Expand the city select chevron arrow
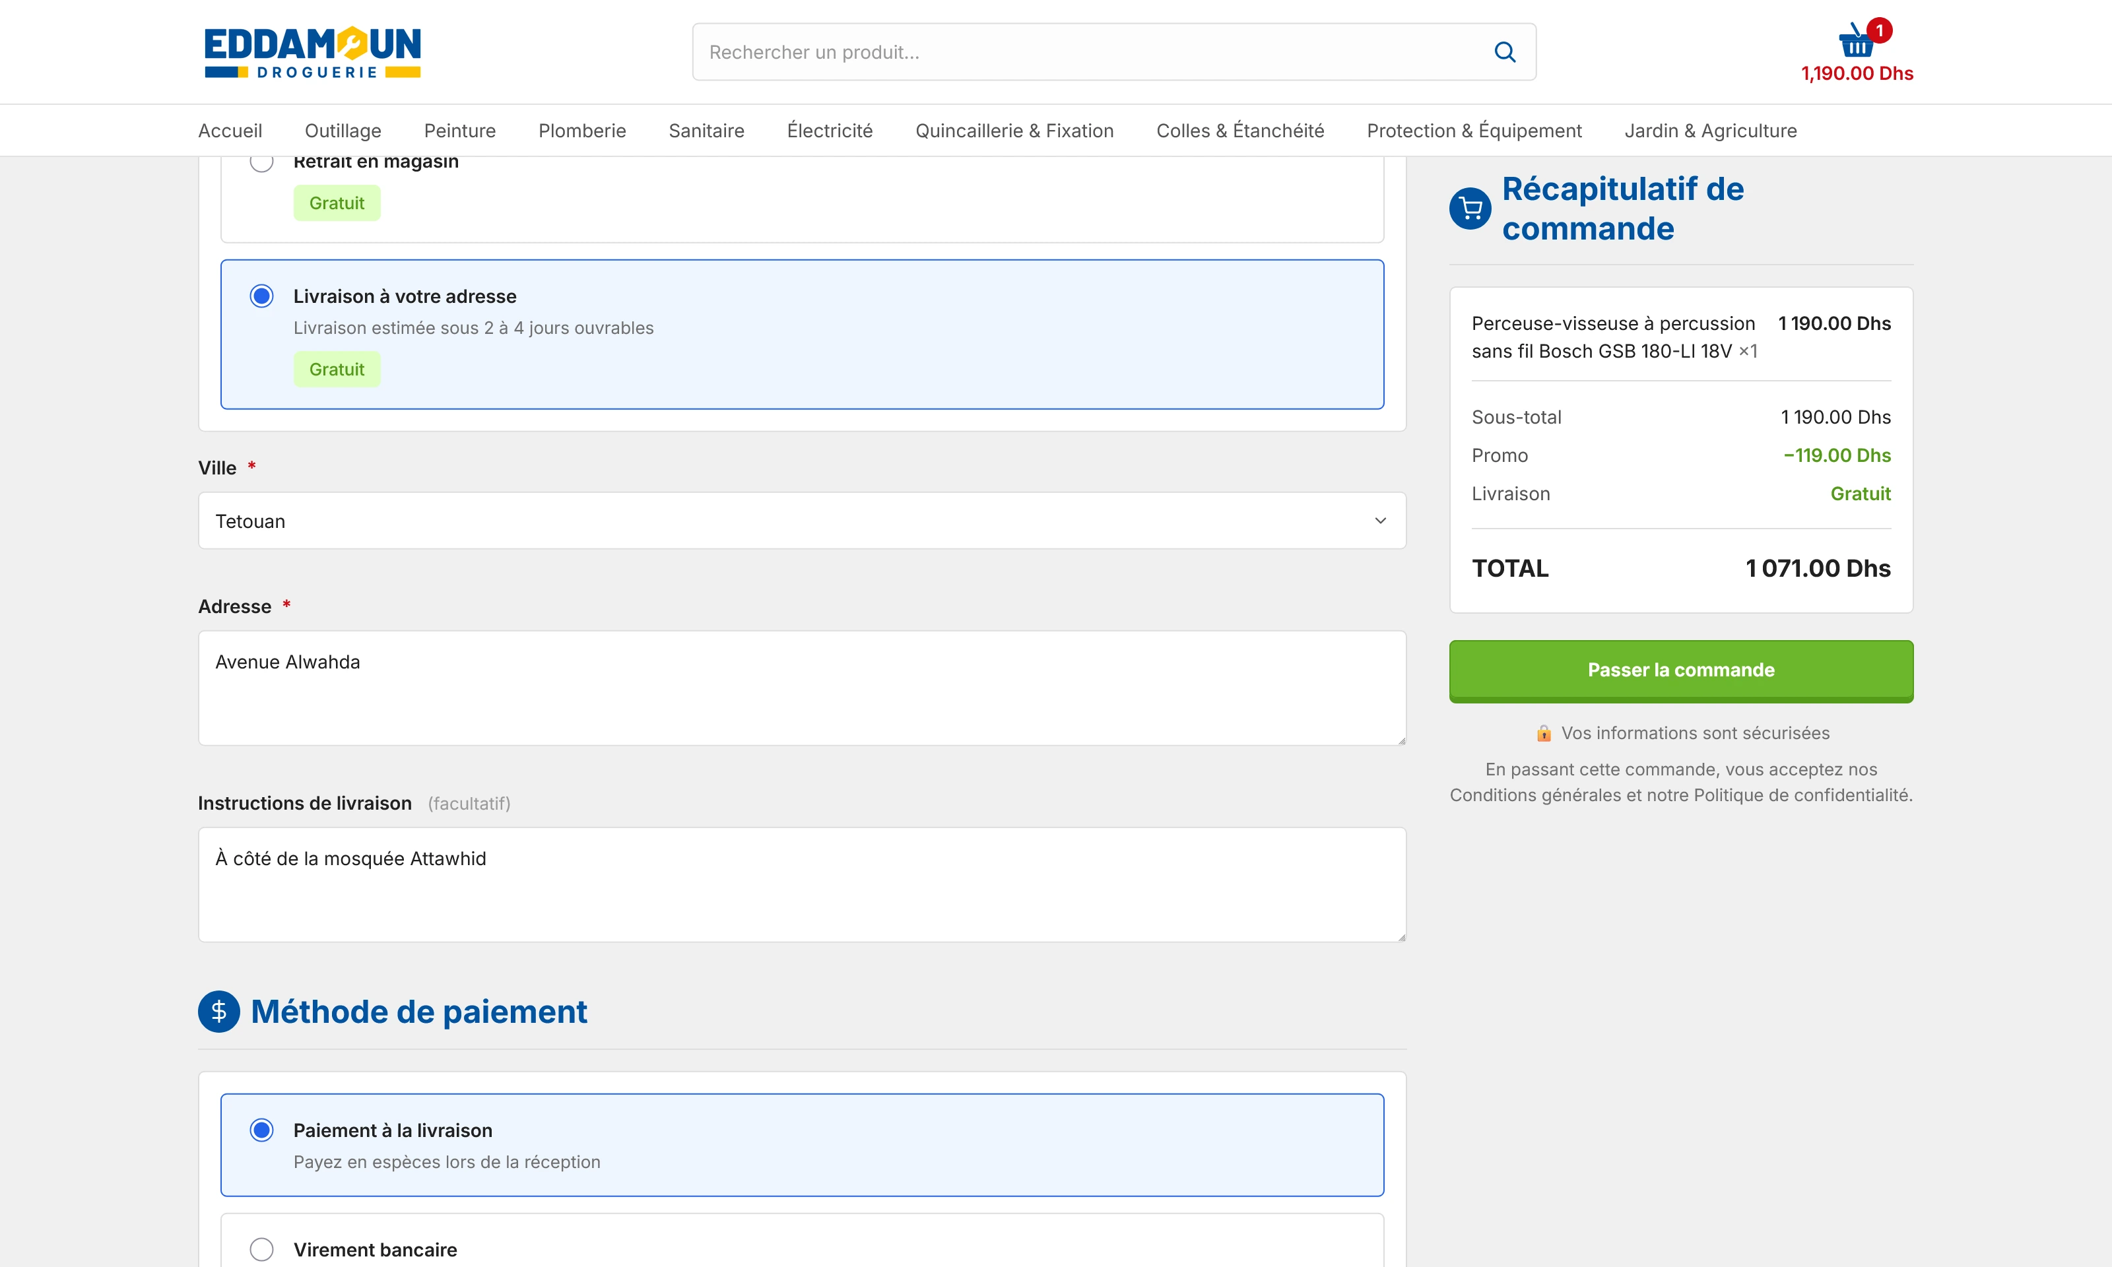The image size is (2112, 1267). click(x=1381, y=521)
